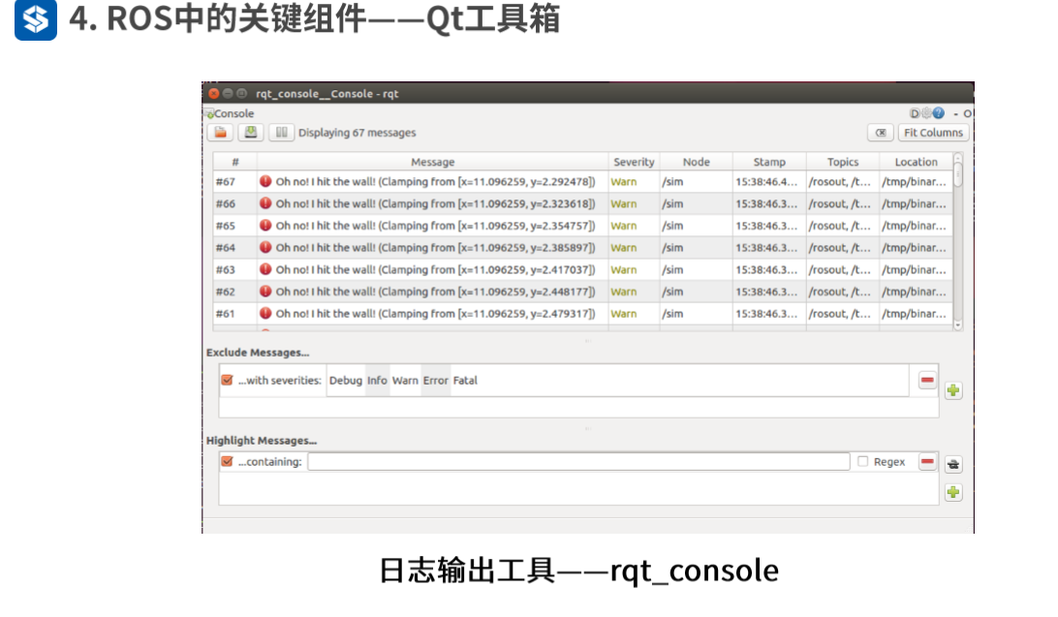Click the red error icon in row #66
The width and height of the screenshot is (1058, 617).
[x=265, y=203]
